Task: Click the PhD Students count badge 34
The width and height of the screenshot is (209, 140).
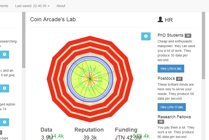Action: (x=188, y=35)
